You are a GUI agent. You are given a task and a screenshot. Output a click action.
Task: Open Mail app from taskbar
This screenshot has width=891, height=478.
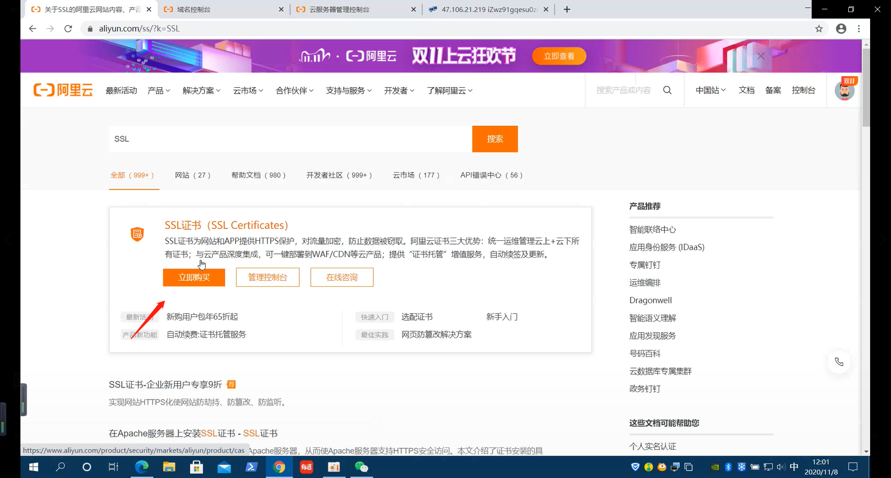[x=224, y=467]
